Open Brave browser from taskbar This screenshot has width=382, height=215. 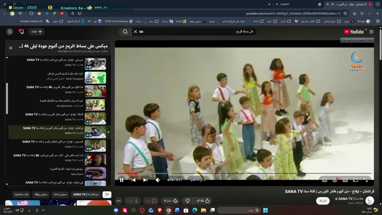[x=160, y=210]
